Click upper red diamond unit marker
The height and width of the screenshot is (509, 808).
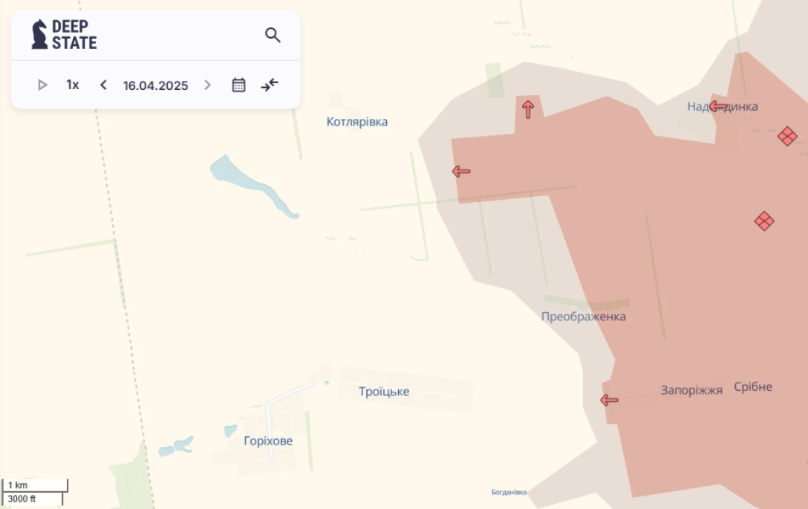pyautogui.click(x=787, y=136)
